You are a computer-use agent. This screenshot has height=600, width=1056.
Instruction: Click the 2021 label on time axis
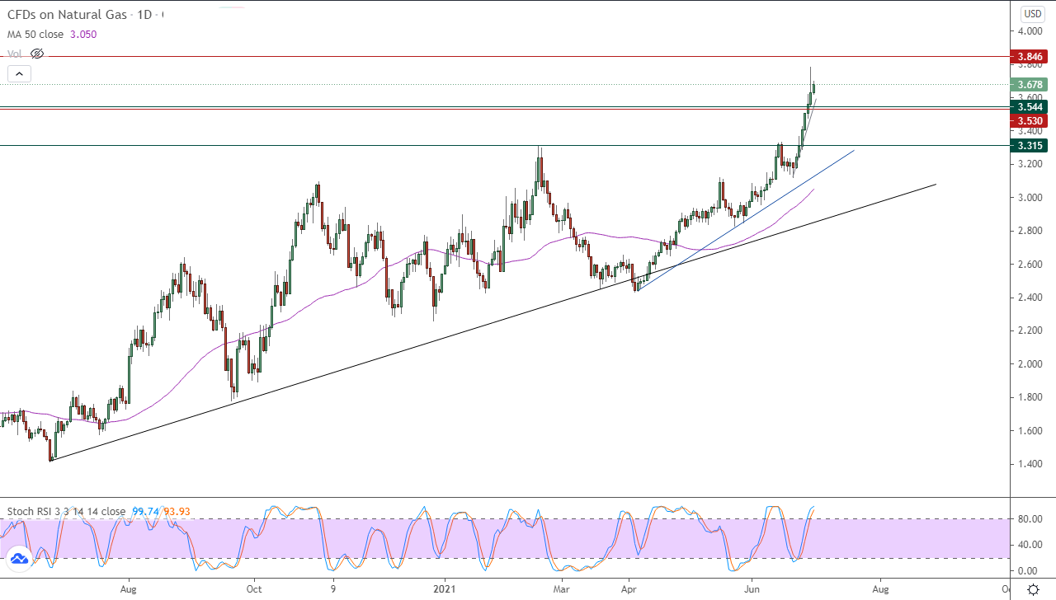point(445,589)
